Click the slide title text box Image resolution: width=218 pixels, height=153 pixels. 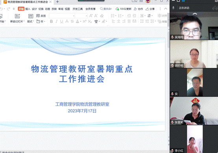coord(82,74)
